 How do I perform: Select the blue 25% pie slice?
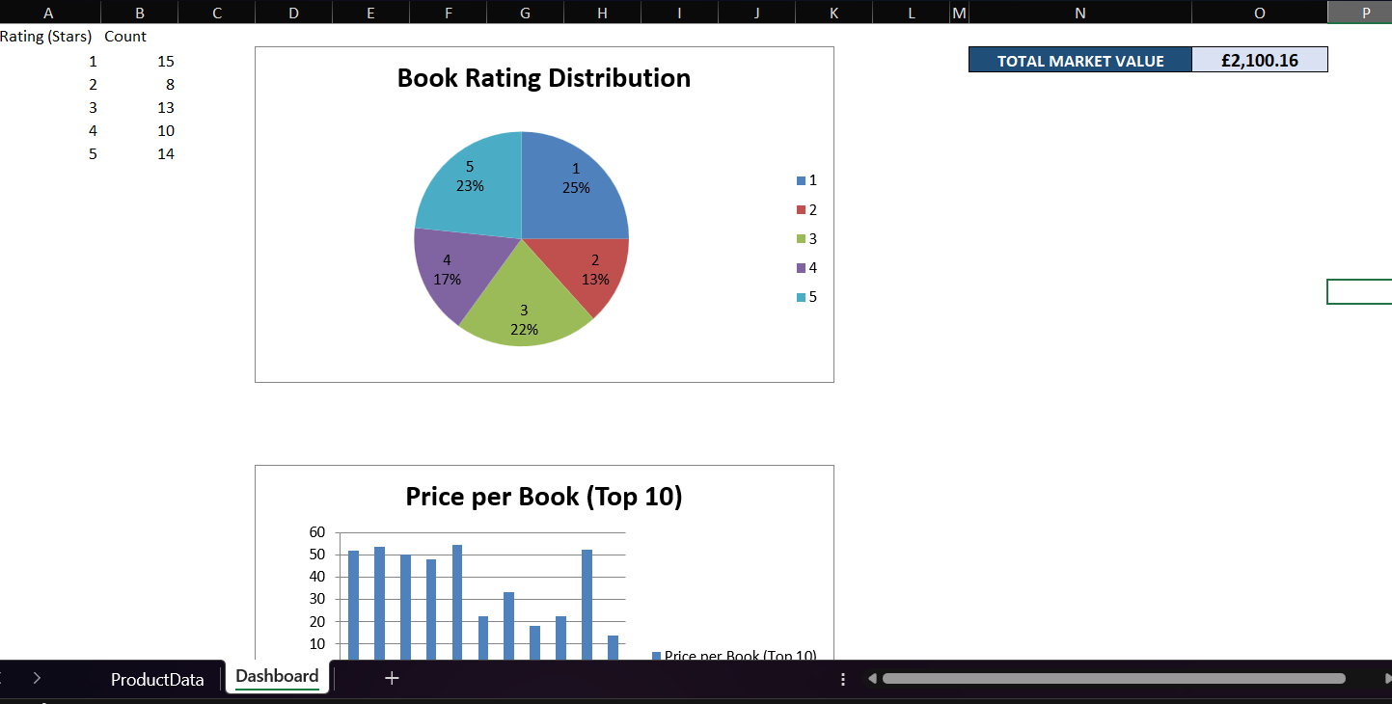pyautogui.click(x=576, y=185)
